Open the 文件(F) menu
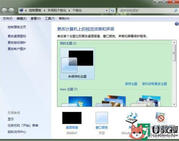 click(x=8, y=19)
